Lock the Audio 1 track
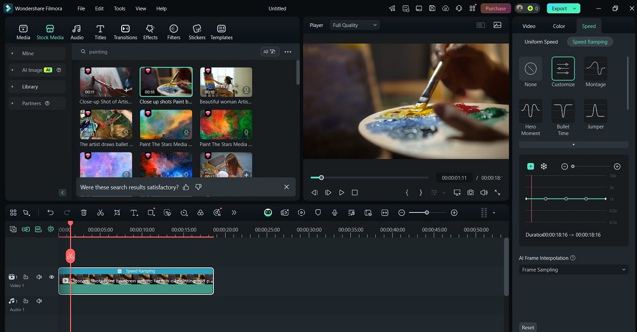 pyautogui.click(x=25, y=301)
